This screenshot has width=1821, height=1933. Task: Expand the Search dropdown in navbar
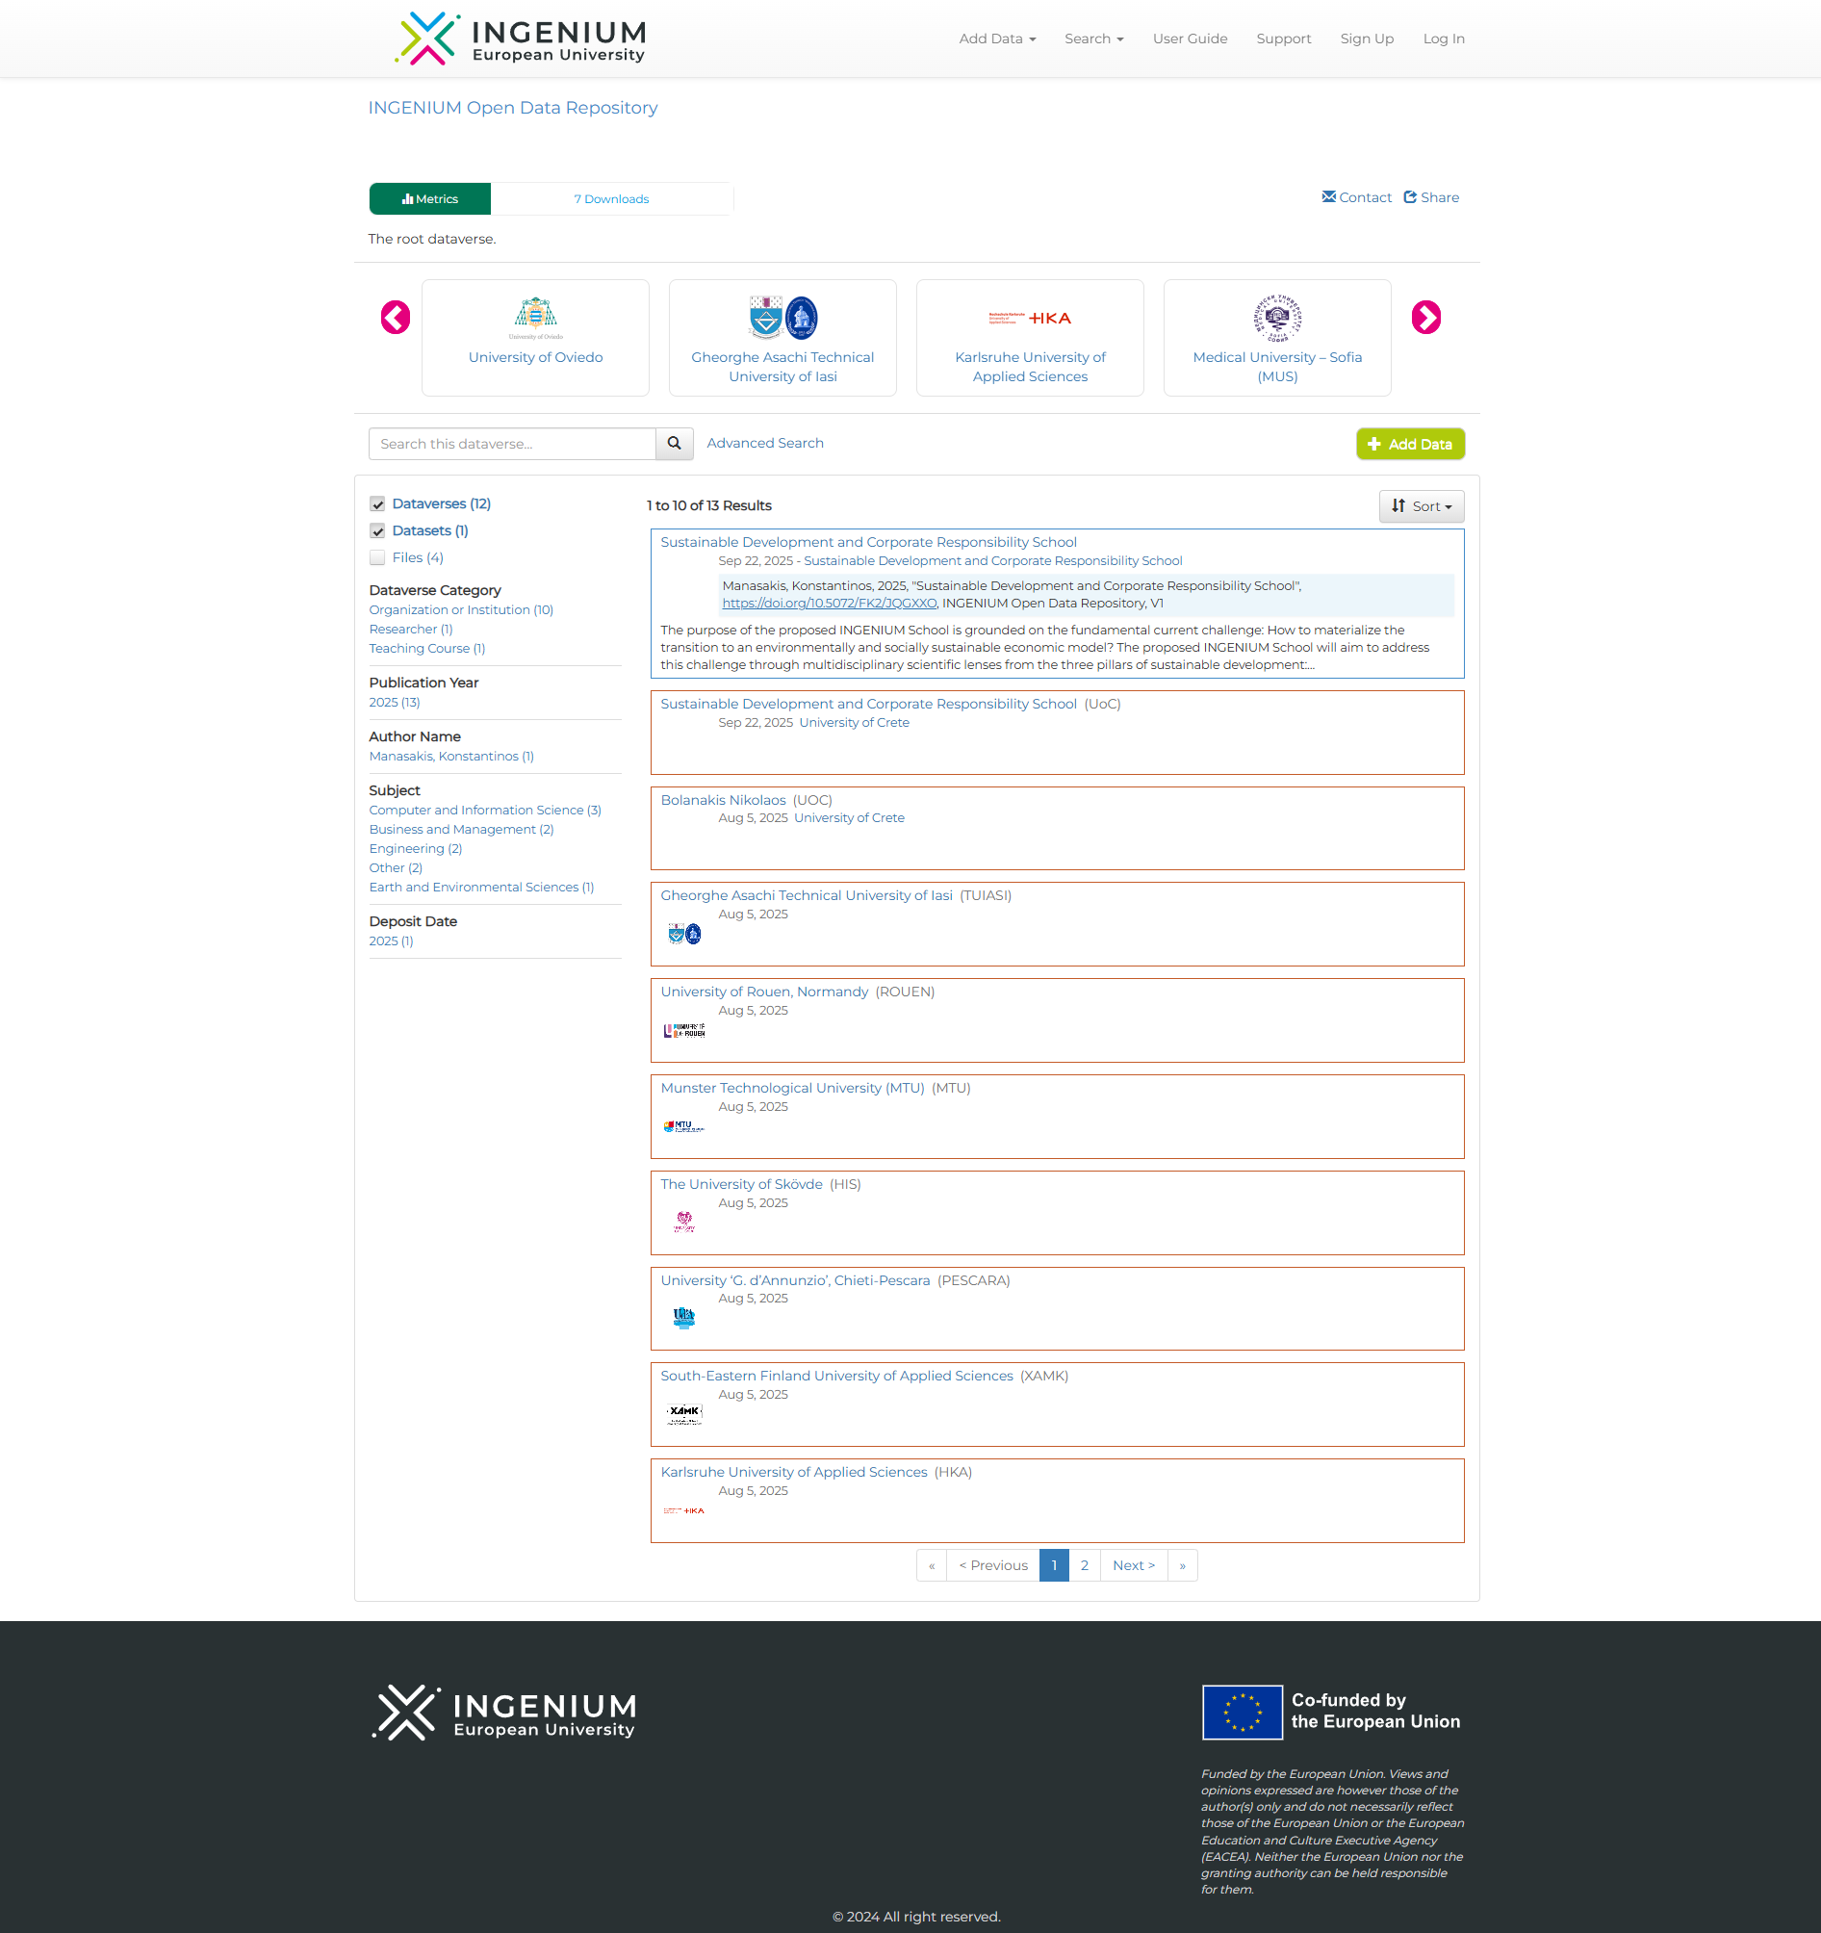(1092, 39)
